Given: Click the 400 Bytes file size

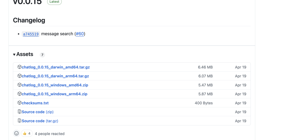Looking at the screenshot, I should click(x=204, y=103).
